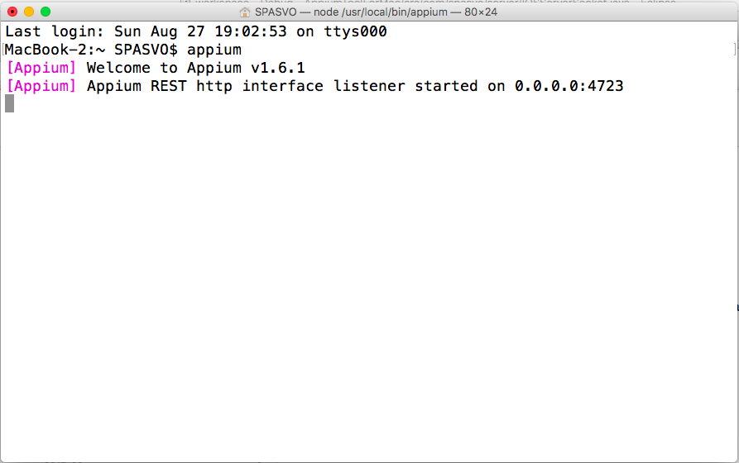Click the second magenta [Appium] tag
Screen dimensions: 739x463
tap(41, 86)
